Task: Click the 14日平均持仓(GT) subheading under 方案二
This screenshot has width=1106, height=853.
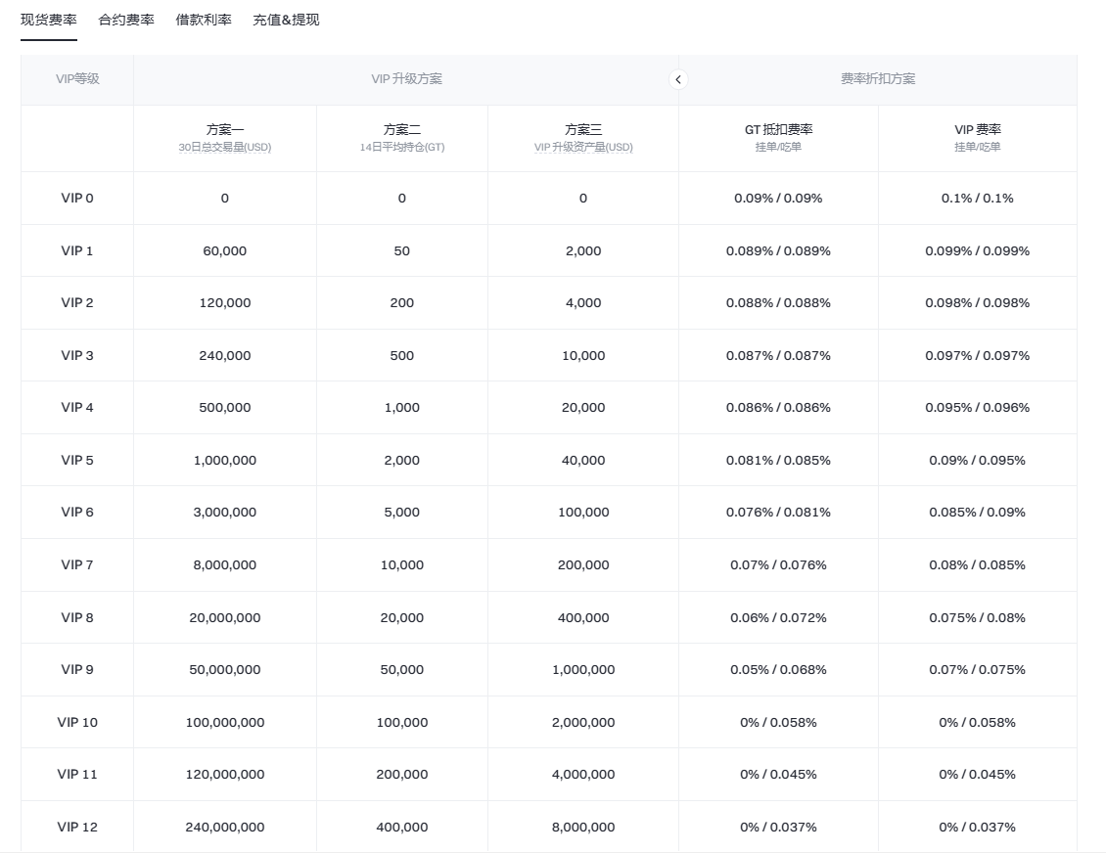Action: pos(402,148)
